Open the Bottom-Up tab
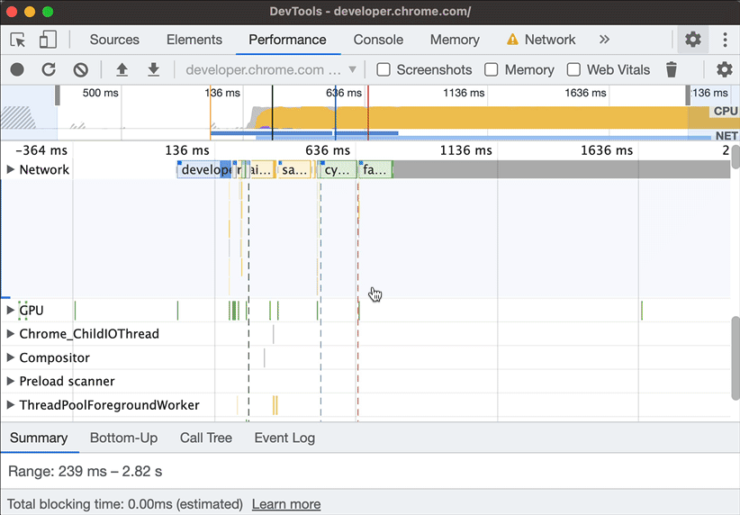Image resolution: width=740 pixels, height=515 pixels. (123, 438)
